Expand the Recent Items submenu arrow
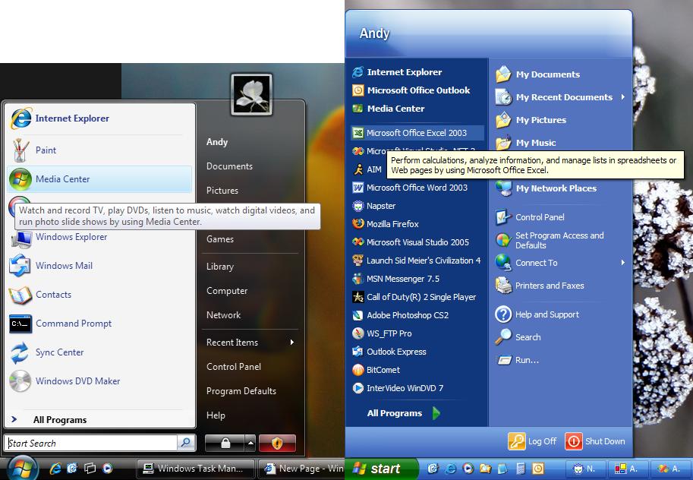 [291, 343]
